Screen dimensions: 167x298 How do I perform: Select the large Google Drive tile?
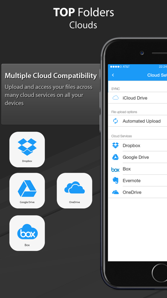point(27,191)
